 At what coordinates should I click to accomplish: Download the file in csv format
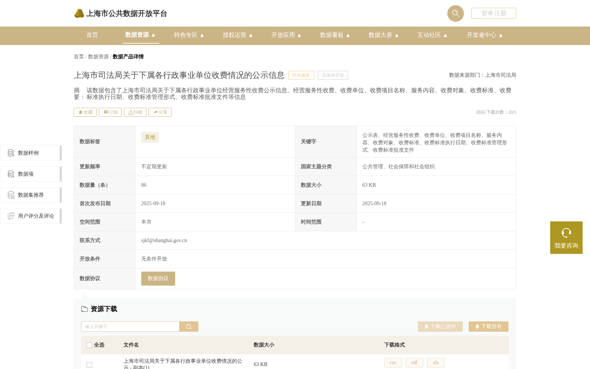tap(393, 363)
